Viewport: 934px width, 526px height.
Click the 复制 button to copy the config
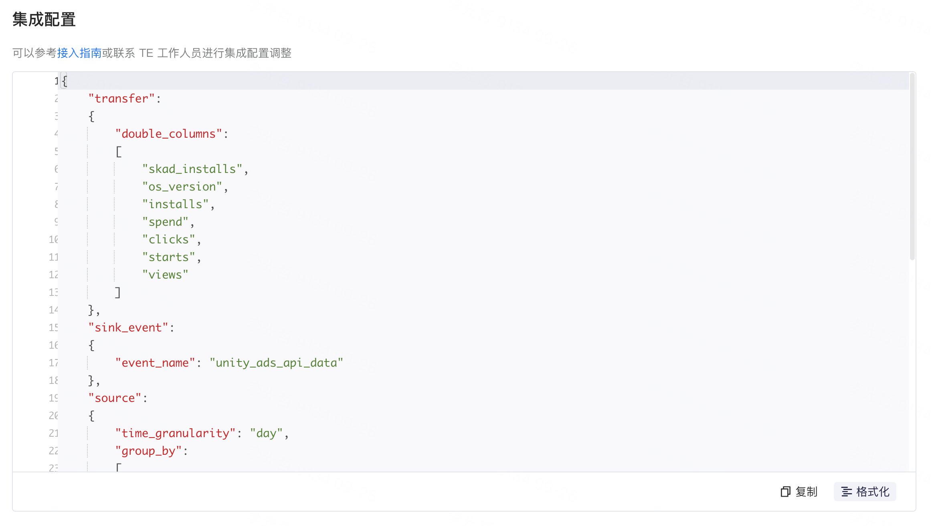coord(807,492)
